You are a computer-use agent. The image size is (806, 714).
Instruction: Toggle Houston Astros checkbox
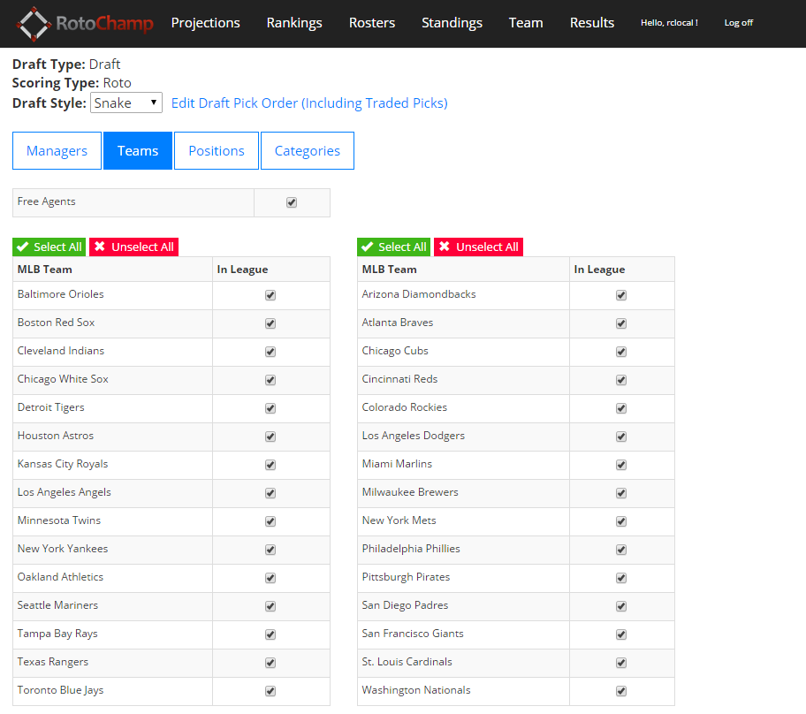(270, 437)
